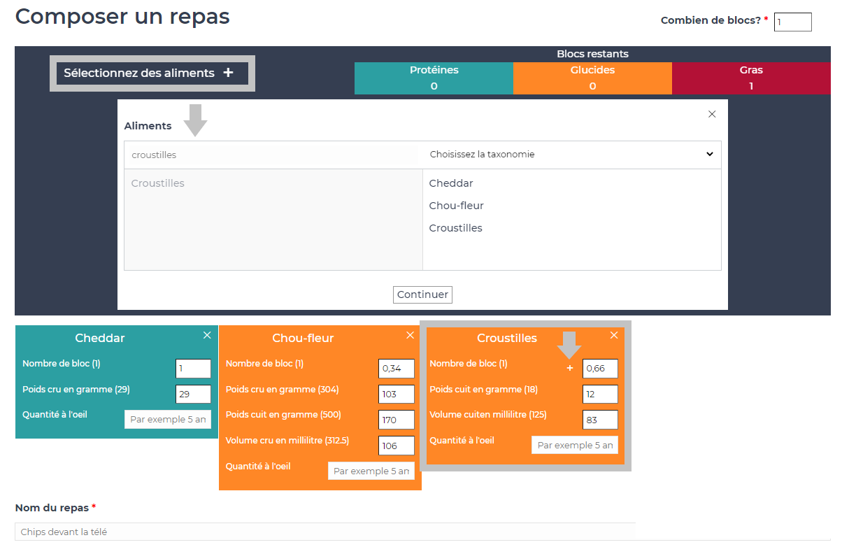Select Chou-fleur in the chosen foods list

[x=456, y=206]
